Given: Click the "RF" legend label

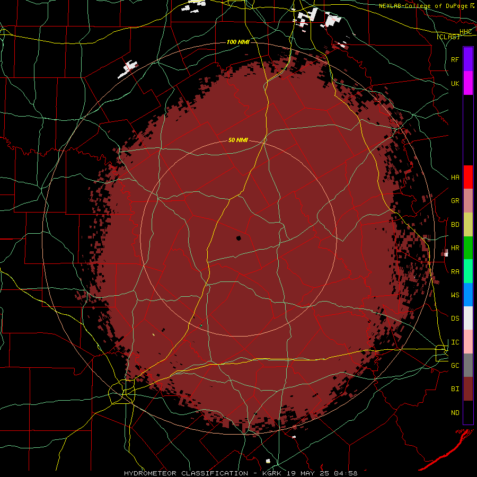Looking at the screenshot, I should [455, 59].
